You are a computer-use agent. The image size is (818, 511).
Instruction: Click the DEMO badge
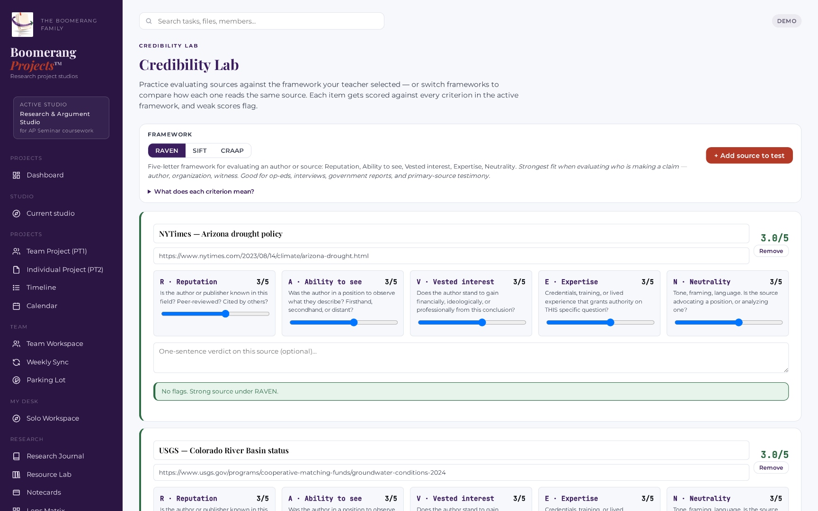[x=786, y=21]
